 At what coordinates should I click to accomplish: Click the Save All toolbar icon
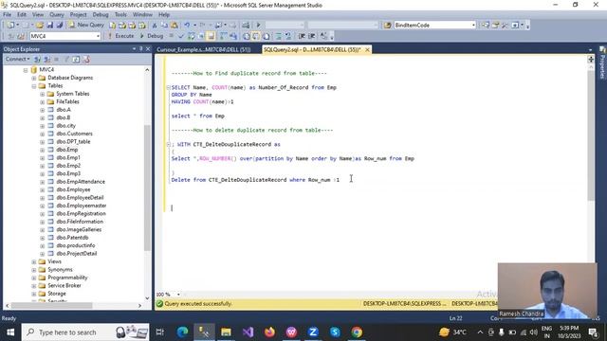[x=59, y=26]
